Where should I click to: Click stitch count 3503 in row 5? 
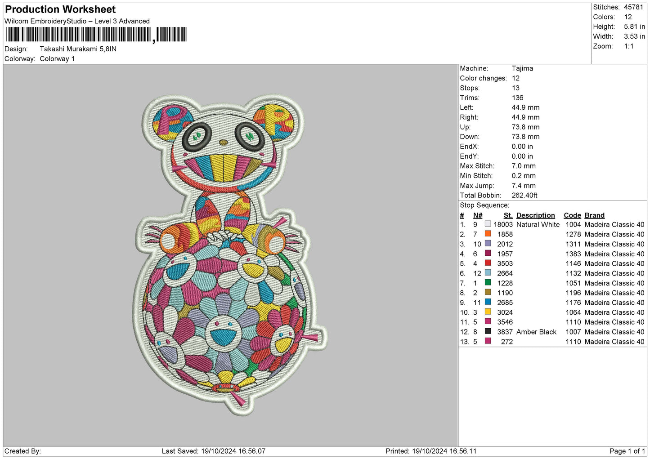click(x=505, y=263)
